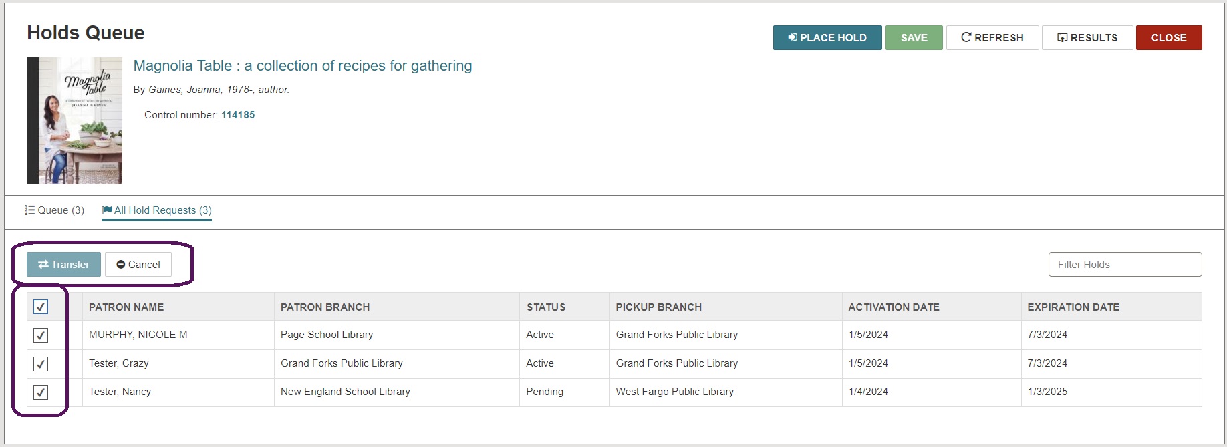
Task: Select the All Hold Requests tab
Action: pyautogui.click(x=156, y=210)
